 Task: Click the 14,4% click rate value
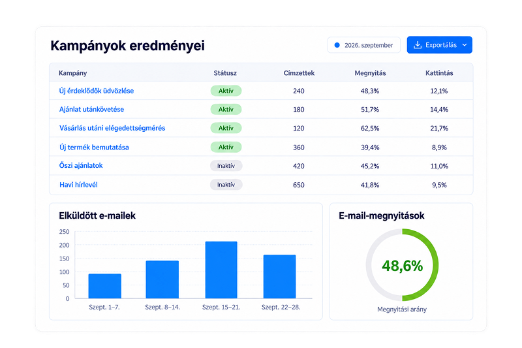(x=439, y=110)
